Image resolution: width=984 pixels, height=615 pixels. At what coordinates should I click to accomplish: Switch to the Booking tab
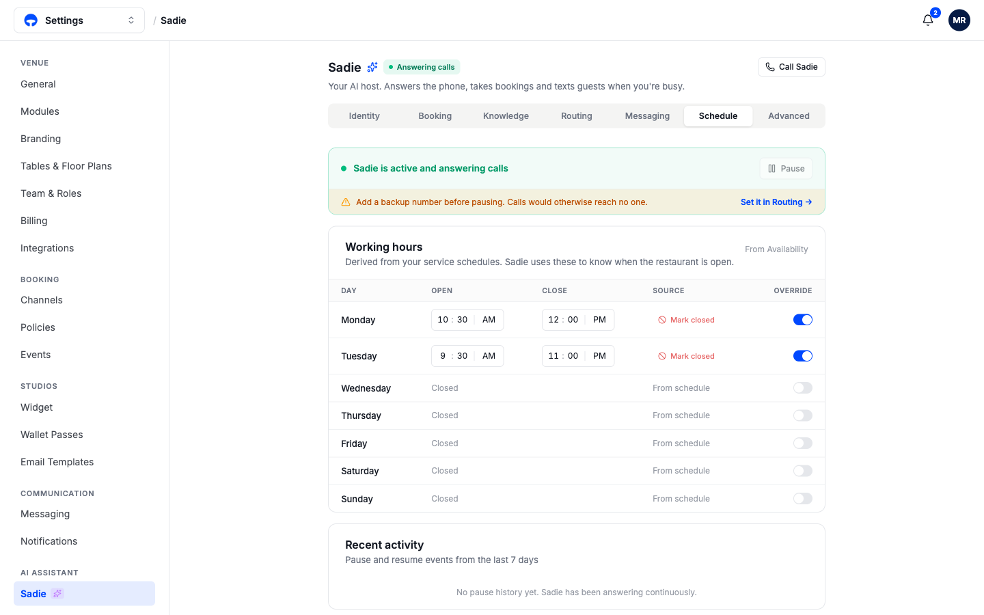point(435,116)
